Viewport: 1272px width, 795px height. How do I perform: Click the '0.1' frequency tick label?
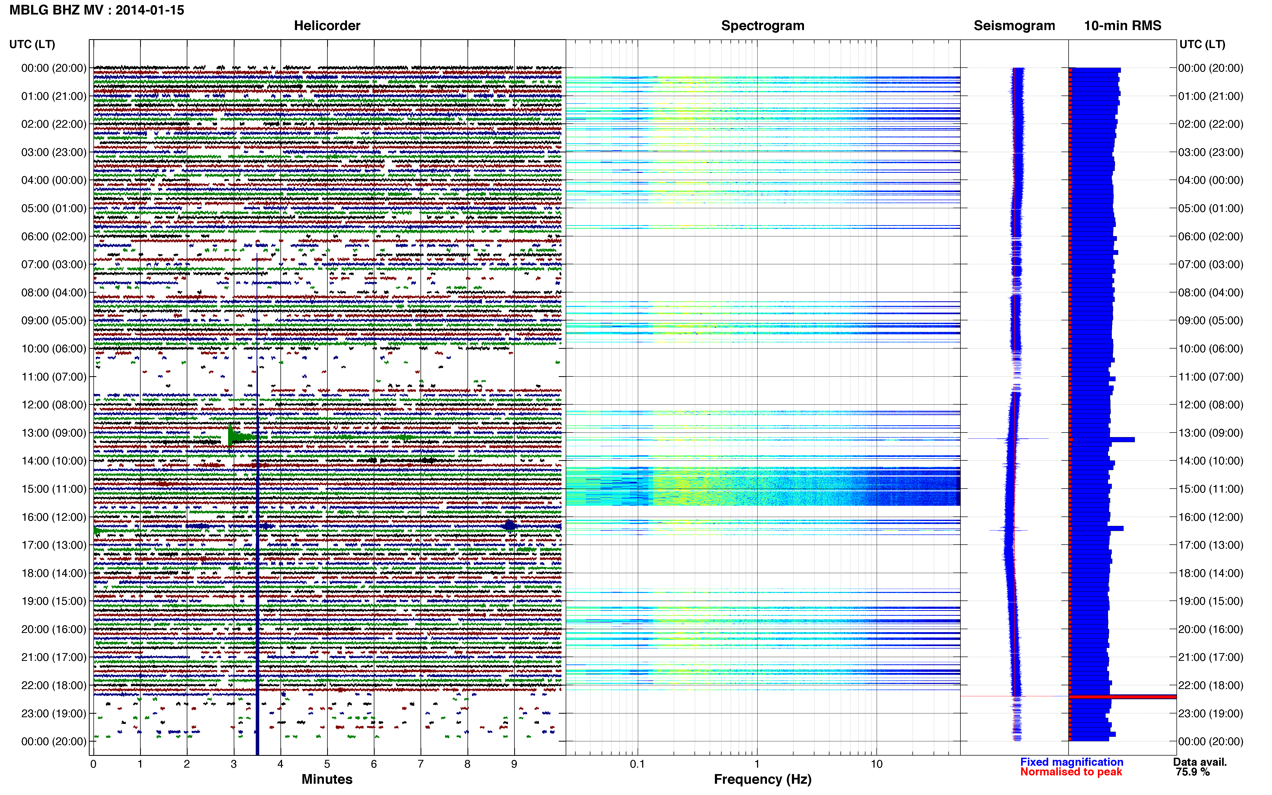tap(637, 764)
